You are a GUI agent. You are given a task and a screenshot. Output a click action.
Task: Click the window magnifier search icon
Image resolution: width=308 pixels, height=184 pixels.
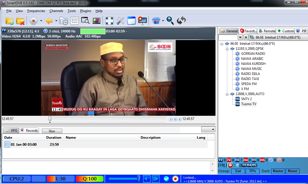coord(86,21)
